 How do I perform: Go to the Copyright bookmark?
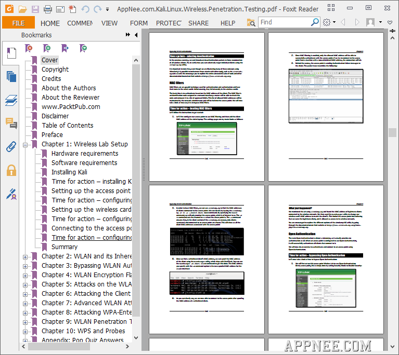[55, 70]
